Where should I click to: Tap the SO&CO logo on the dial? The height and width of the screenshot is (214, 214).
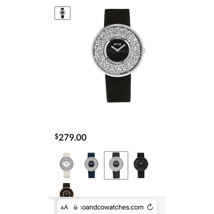(117, 44)
